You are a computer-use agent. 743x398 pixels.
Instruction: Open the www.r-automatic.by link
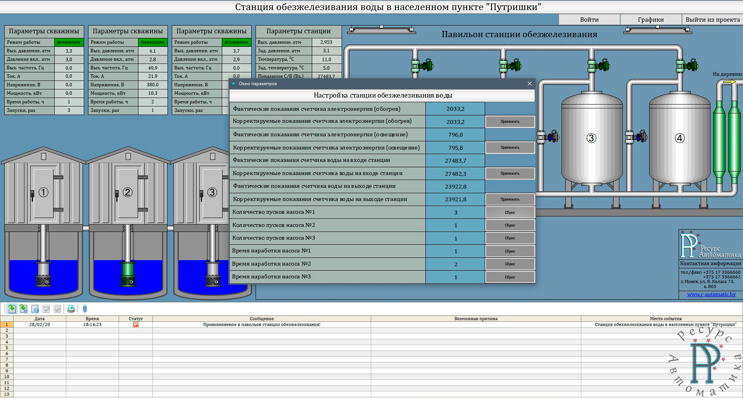tap(711, 294)
